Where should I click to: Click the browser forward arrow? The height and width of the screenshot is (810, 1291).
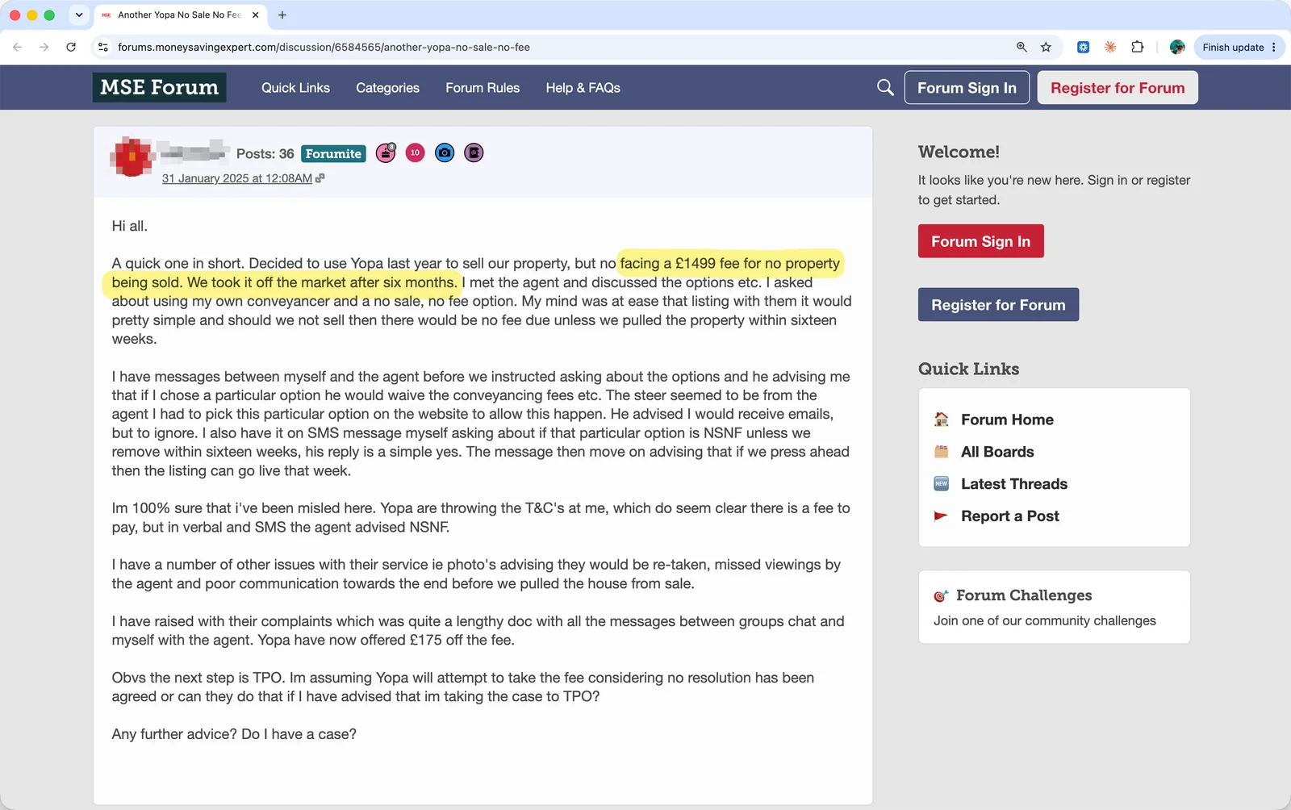point(44,47)
